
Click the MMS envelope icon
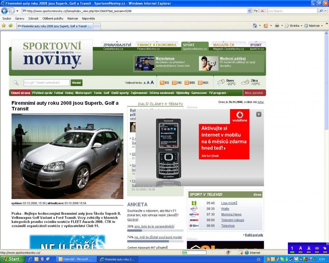click(187, 83)
